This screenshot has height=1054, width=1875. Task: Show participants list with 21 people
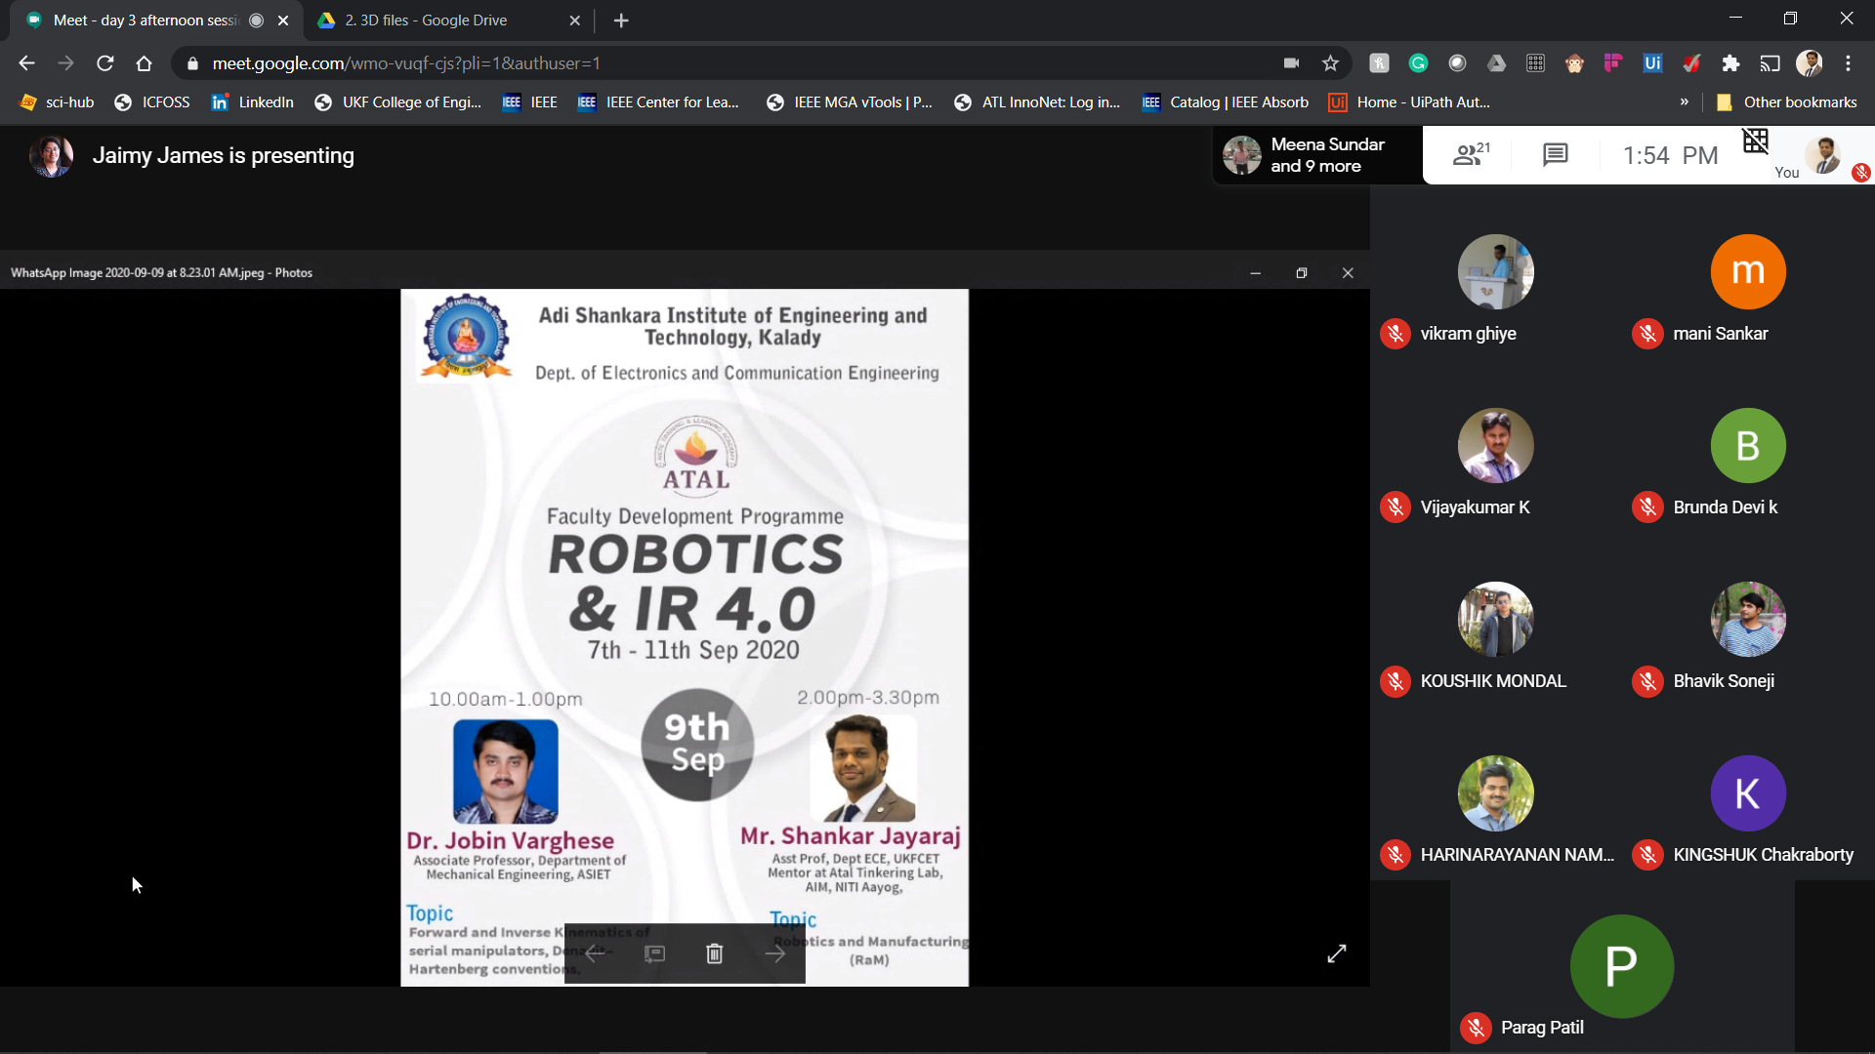coord(1472,154)
